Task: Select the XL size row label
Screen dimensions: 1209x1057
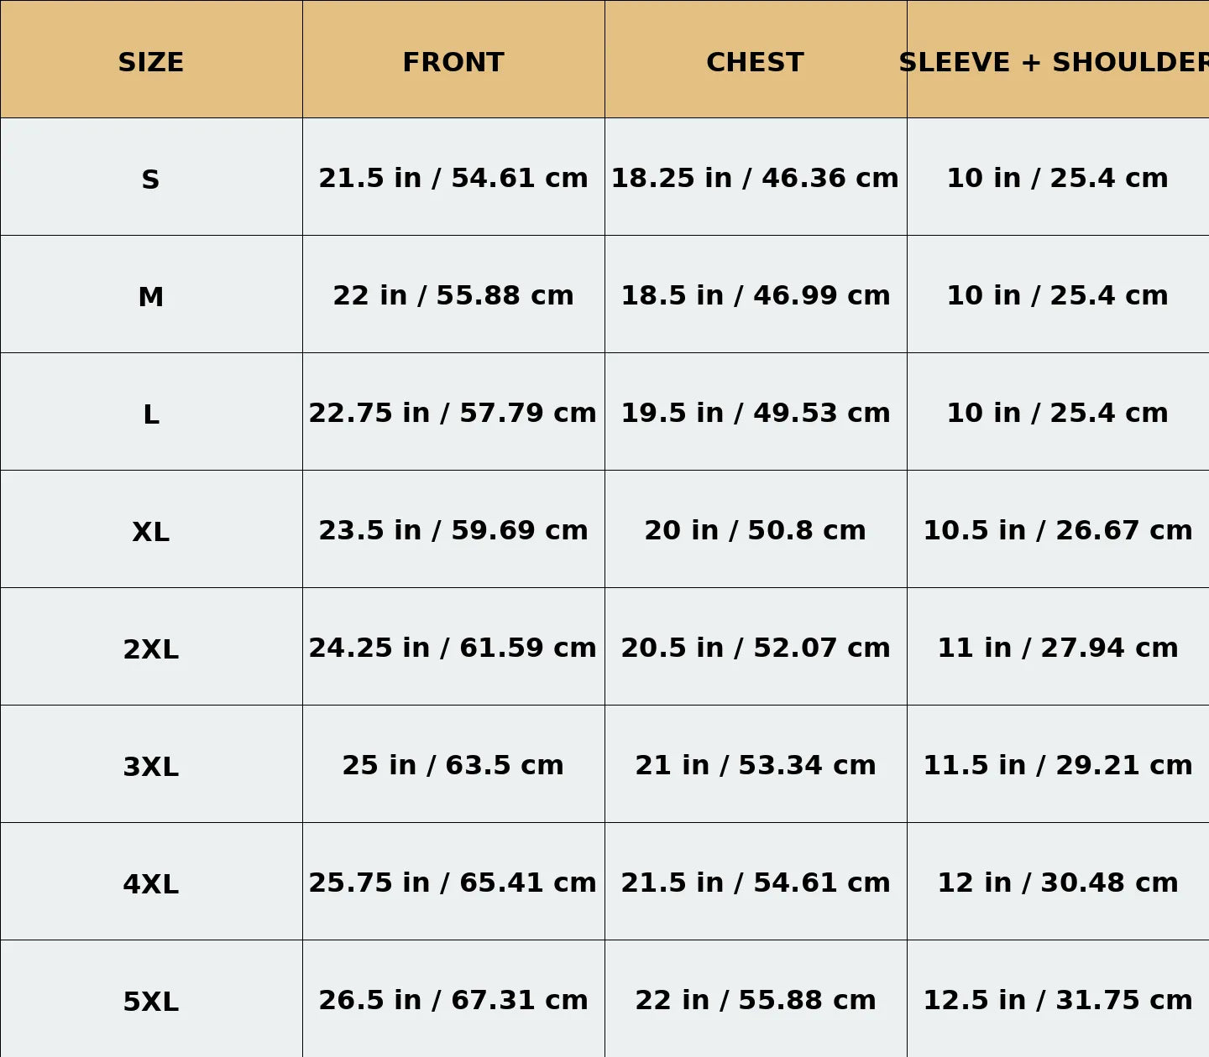Action: (x=151, y=532)
